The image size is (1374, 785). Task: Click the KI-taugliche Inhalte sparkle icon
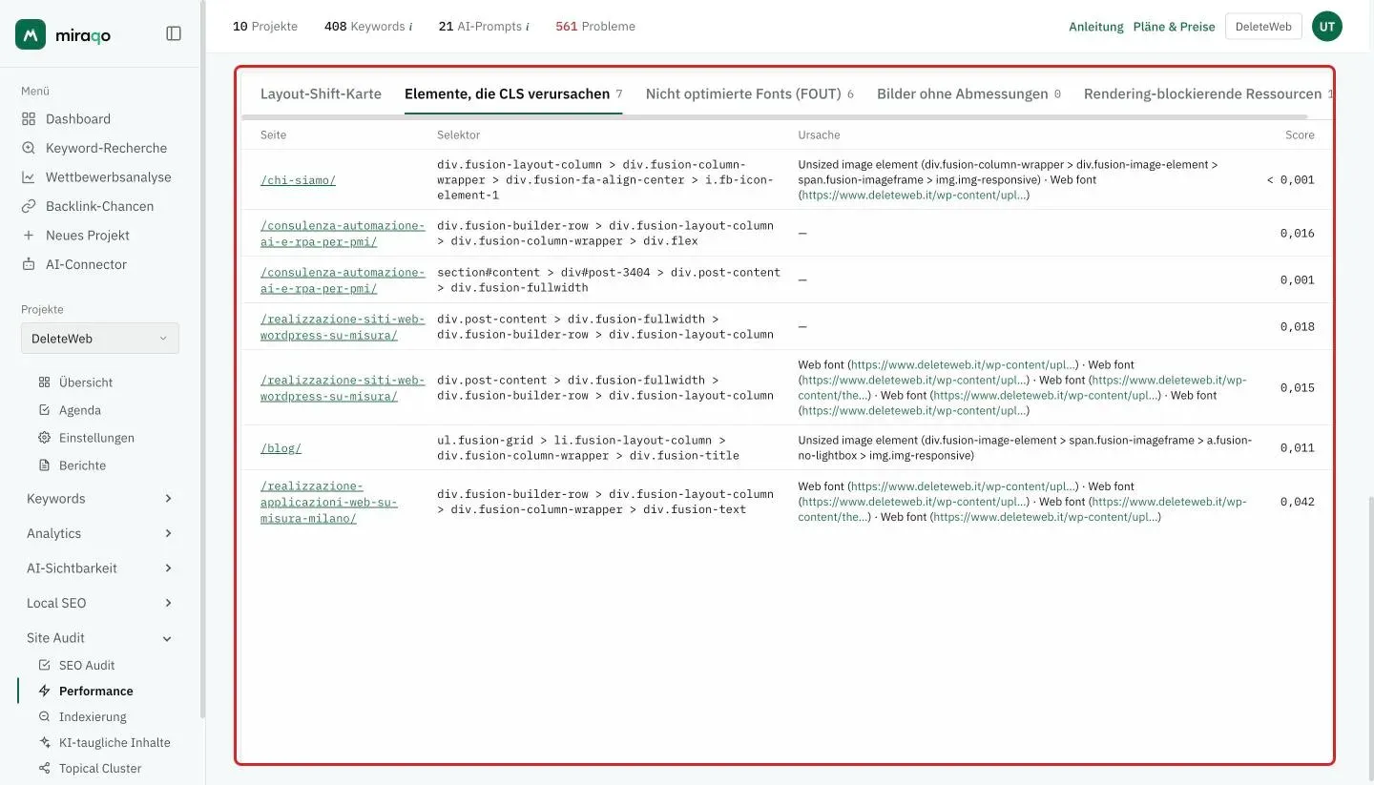click(x=44, y=742)
